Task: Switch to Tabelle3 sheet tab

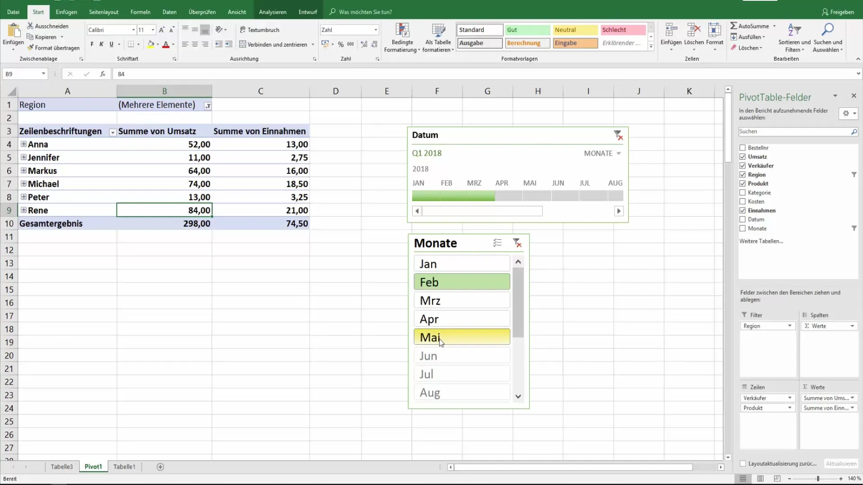Action: pos(62,467)
